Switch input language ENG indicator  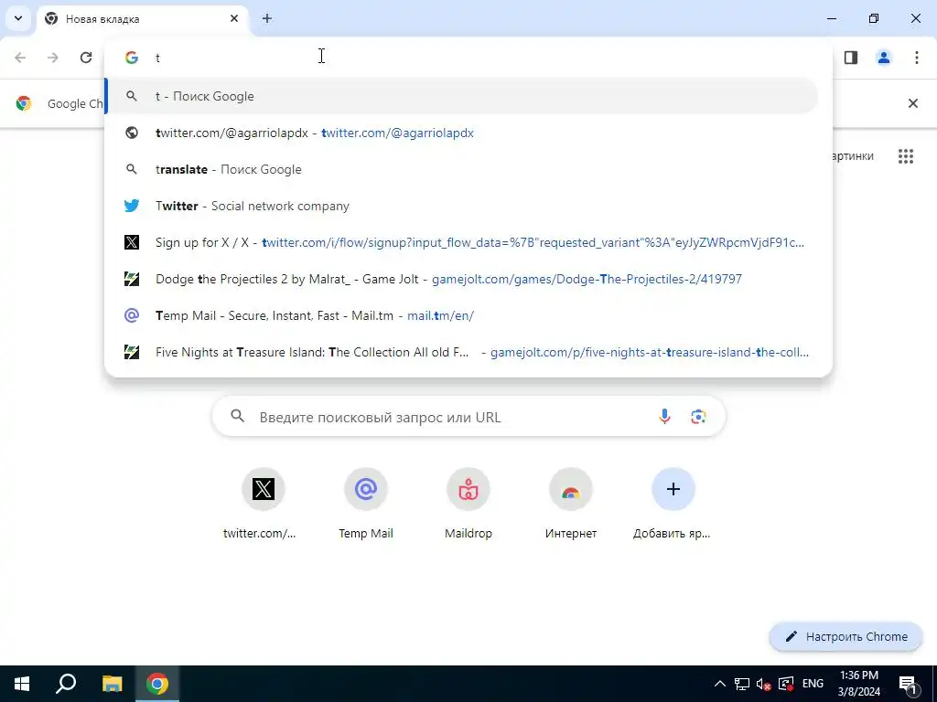813,684
